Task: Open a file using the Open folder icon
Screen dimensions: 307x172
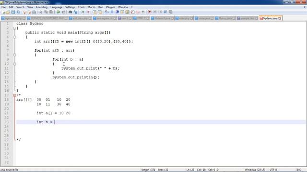Action: 8,12
